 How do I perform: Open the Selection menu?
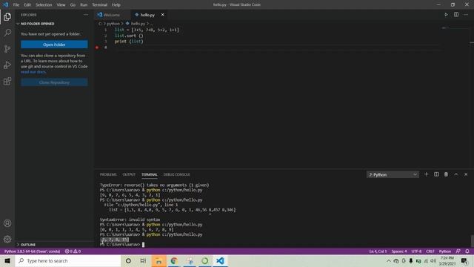pyautogui.click(x=44, y=5)
